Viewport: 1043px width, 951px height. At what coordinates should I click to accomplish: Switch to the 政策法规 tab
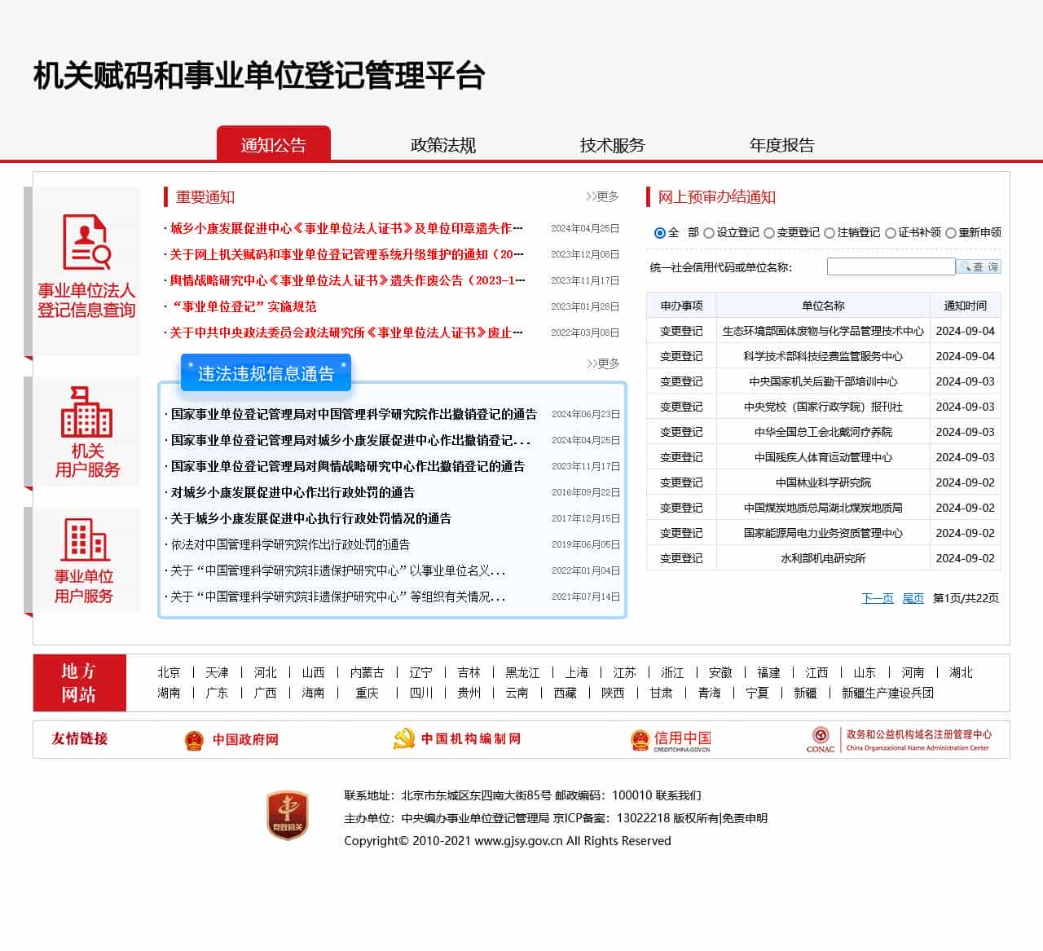tap(443, 145)
